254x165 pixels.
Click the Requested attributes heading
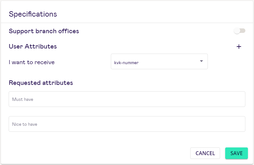41,83
